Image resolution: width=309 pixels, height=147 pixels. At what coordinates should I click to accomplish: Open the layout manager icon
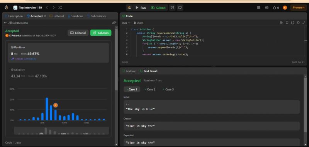click(x=259, y=8)
